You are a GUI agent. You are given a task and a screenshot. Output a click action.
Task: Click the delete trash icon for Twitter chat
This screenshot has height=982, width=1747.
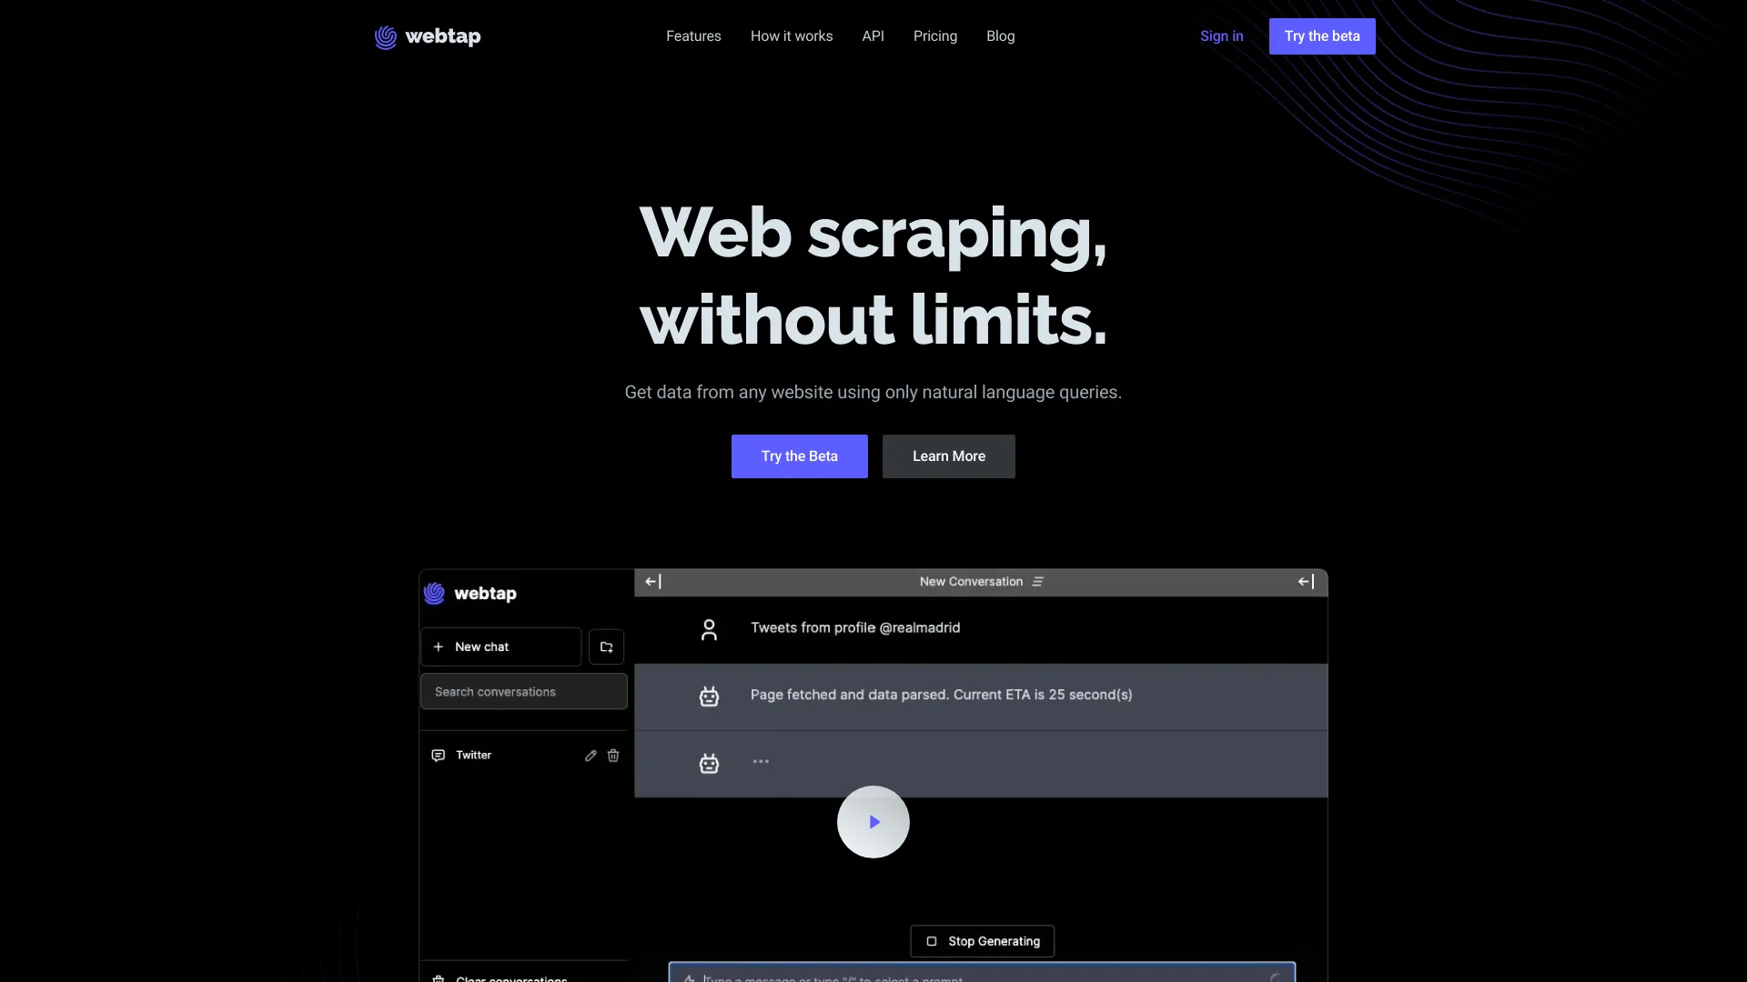[x=613, y=754]
